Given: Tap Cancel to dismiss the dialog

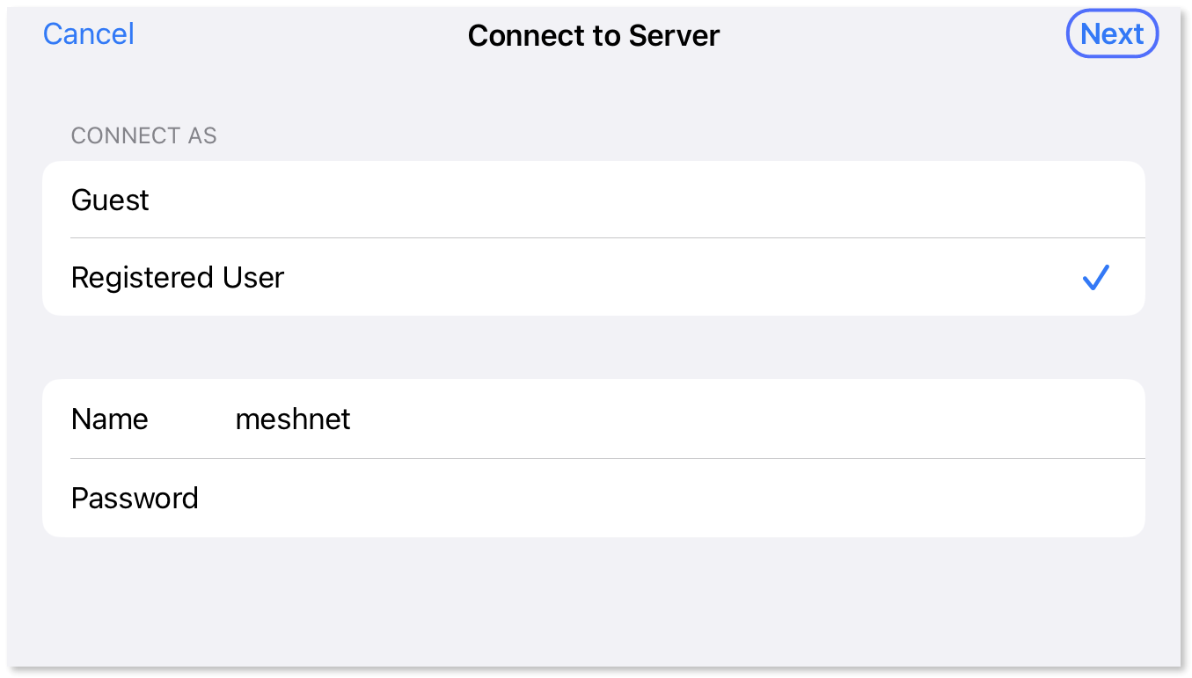Looking at the screenshot, I should [x=88, y=33].
